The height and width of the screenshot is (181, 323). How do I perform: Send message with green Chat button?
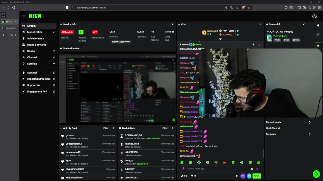[x=257, y=176]
